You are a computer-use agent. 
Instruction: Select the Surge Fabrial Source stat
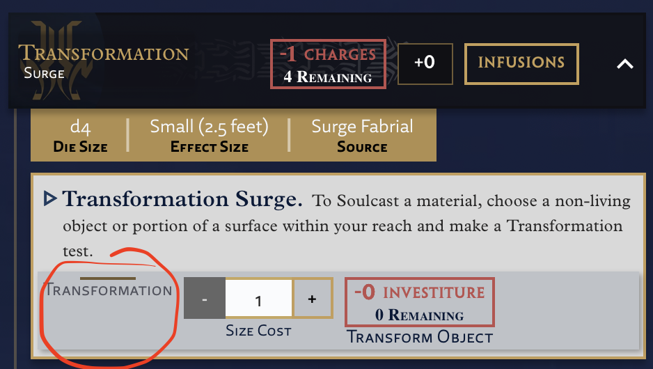(362, 135)
